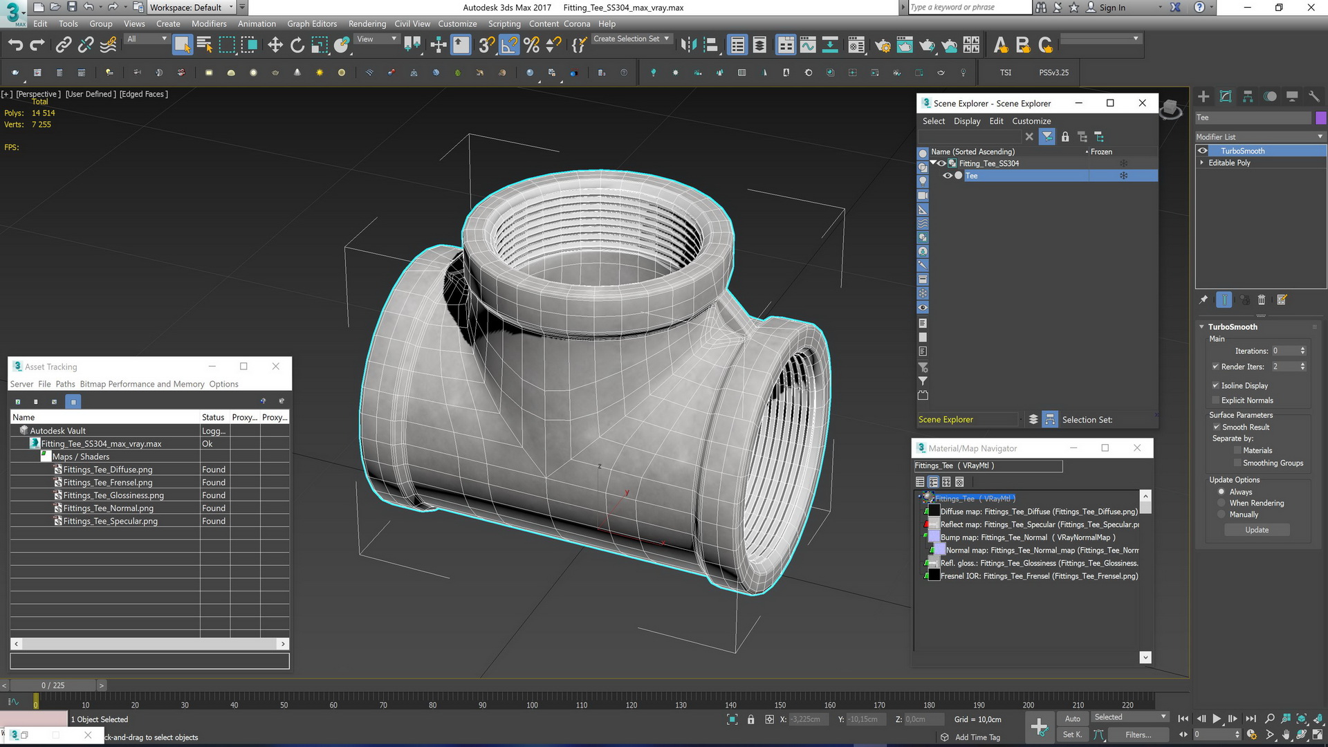The width and height of the screenshot is (1328, 747).
Task: Click the Undo arrow icon
Action: click(x=15, y=46)
